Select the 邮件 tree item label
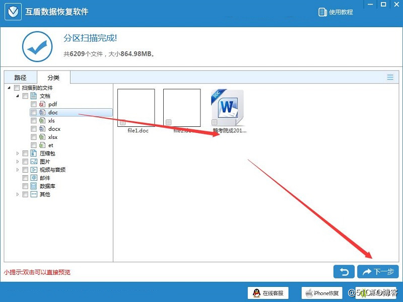 pyautogui.click(x=45, y=178)
